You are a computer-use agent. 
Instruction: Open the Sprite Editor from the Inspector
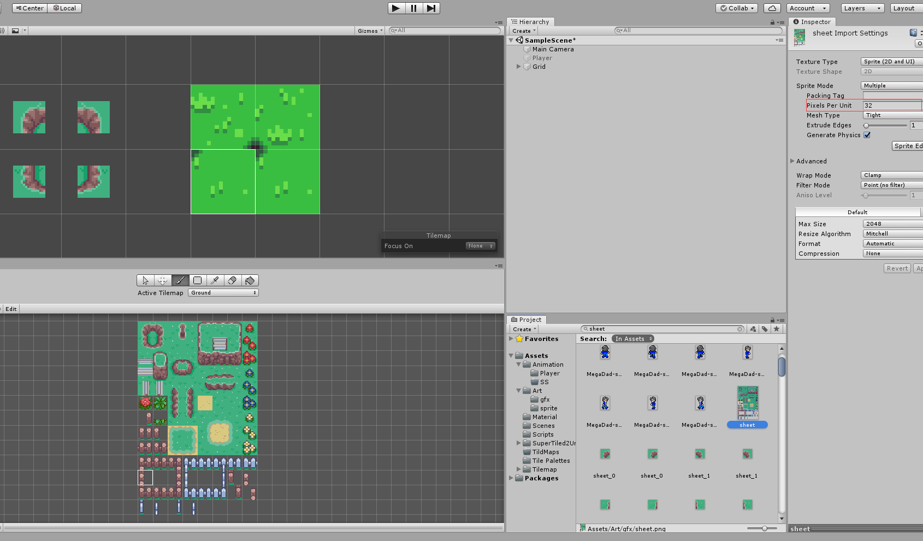(x=907, y=145)
